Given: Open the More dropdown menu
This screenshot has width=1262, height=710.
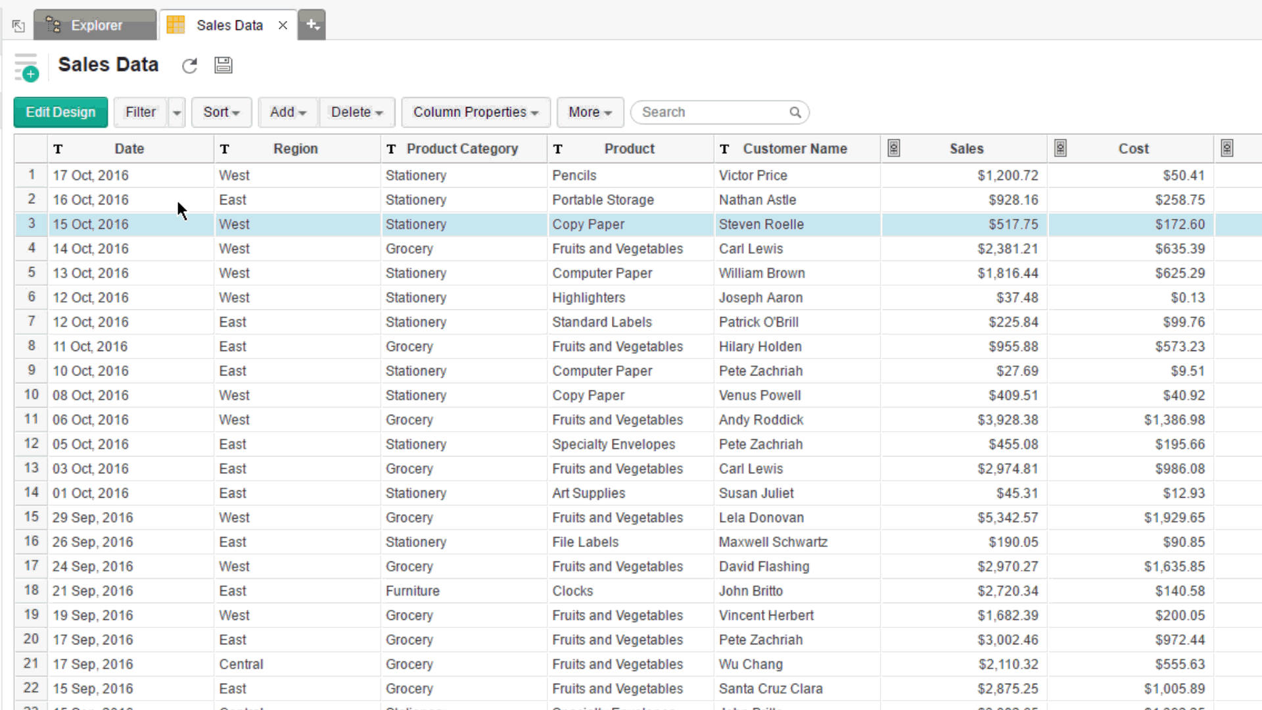Looking at the screenshot, I should coord(590,112).
